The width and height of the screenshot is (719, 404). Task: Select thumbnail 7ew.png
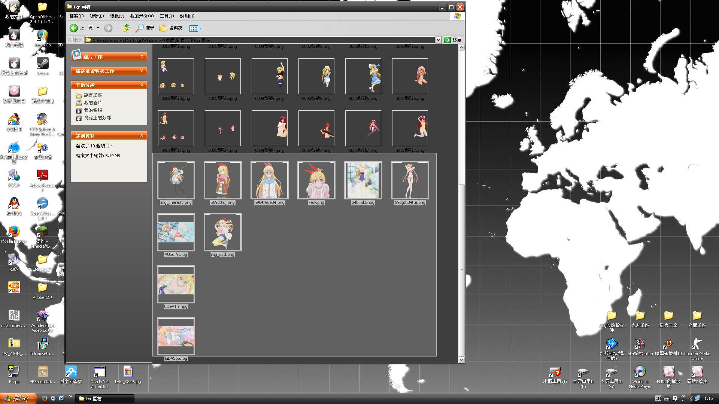316,180
